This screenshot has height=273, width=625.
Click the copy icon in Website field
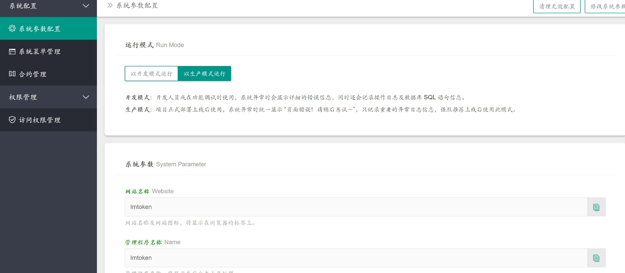point(596,207)
